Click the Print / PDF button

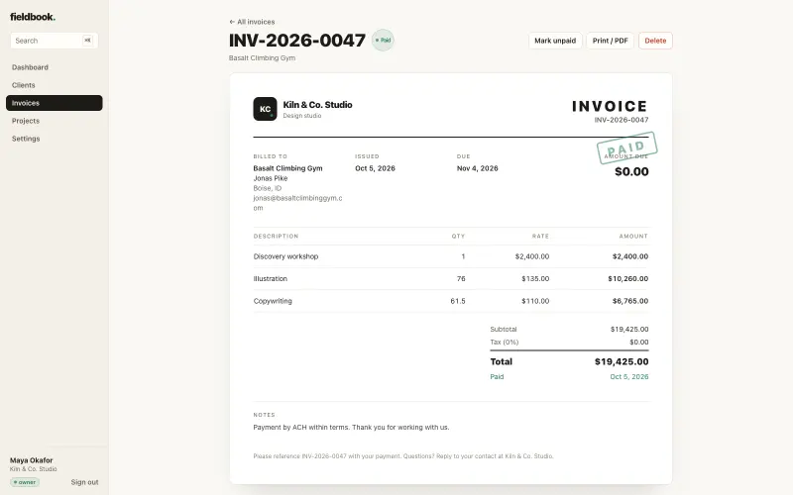[610, 41]
